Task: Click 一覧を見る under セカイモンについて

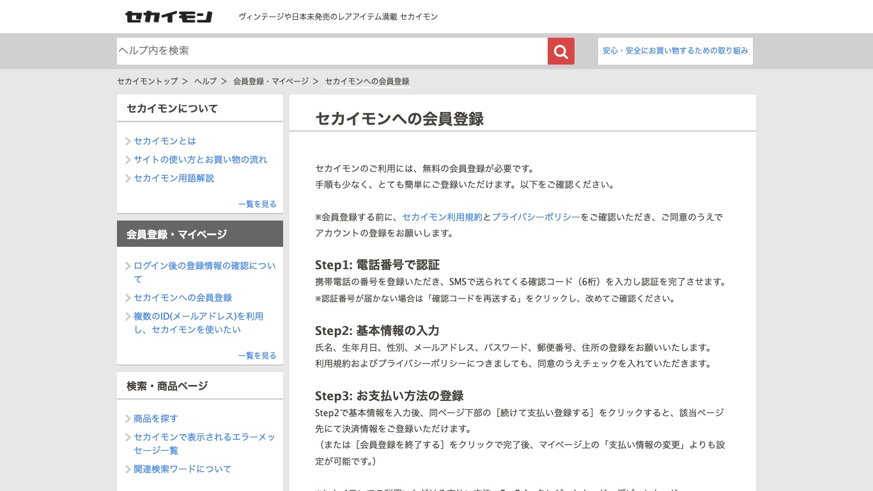Action: (258, 204)
